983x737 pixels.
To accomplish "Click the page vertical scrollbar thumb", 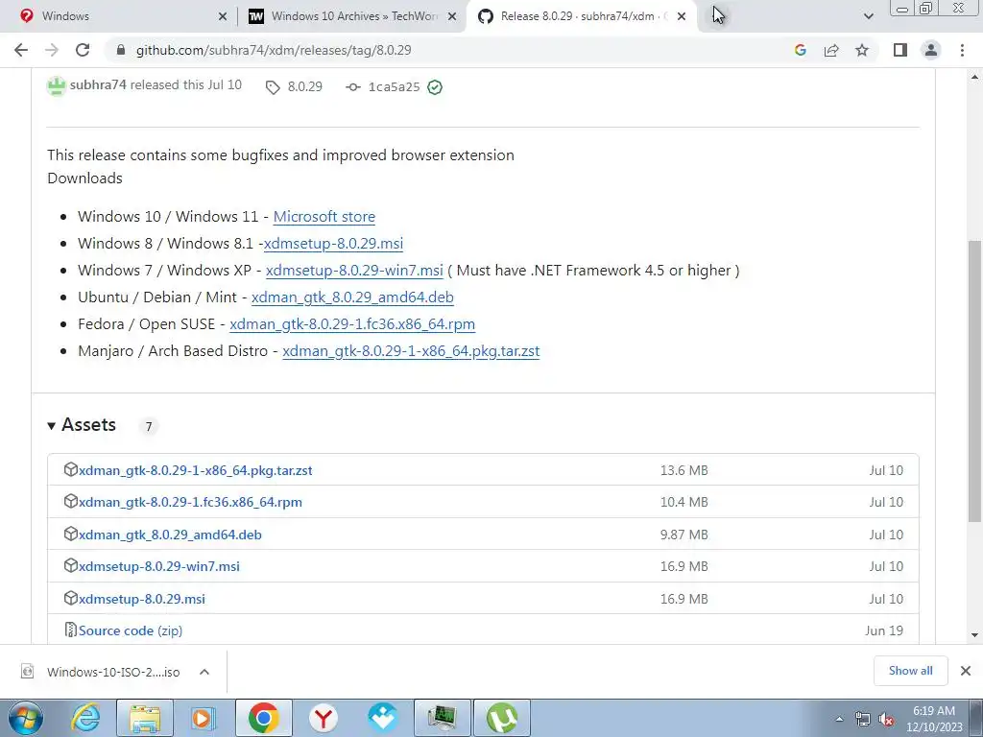I will (x=974, y=380).
